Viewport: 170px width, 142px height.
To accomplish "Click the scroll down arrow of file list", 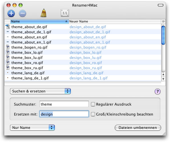I will tap(163, 79).
